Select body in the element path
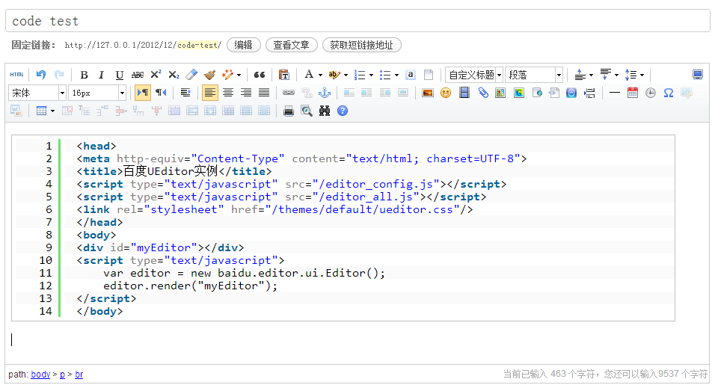Screen dimensions: 718x388 tap(40, 375)
